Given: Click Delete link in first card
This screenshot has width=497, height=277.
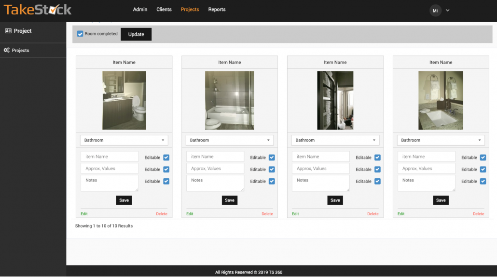Looking at the screenshot, I should pos(162,214).
